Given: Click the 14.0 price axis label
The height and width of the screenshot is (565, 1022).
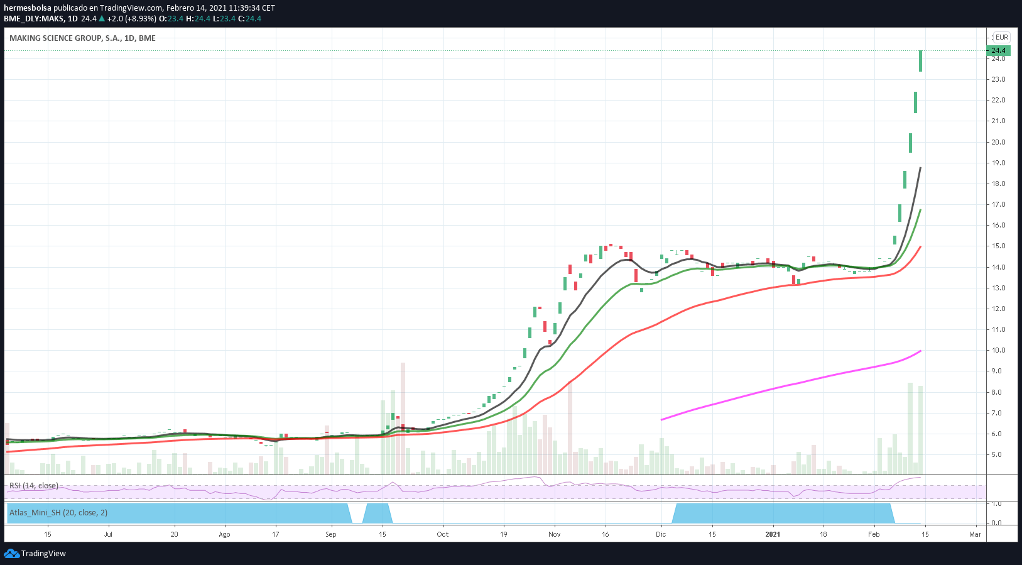Looking at the screenshot, I should coord(998,267).
